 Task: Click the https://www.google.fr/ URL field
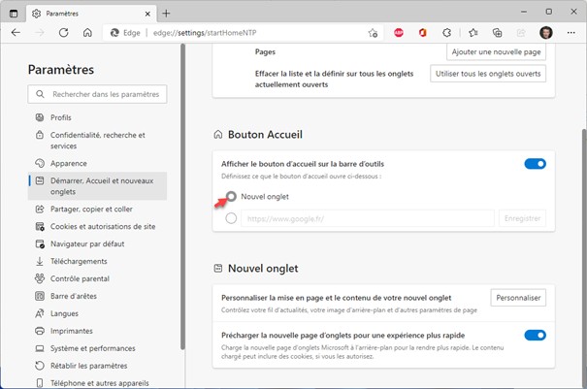click(368, 218)
